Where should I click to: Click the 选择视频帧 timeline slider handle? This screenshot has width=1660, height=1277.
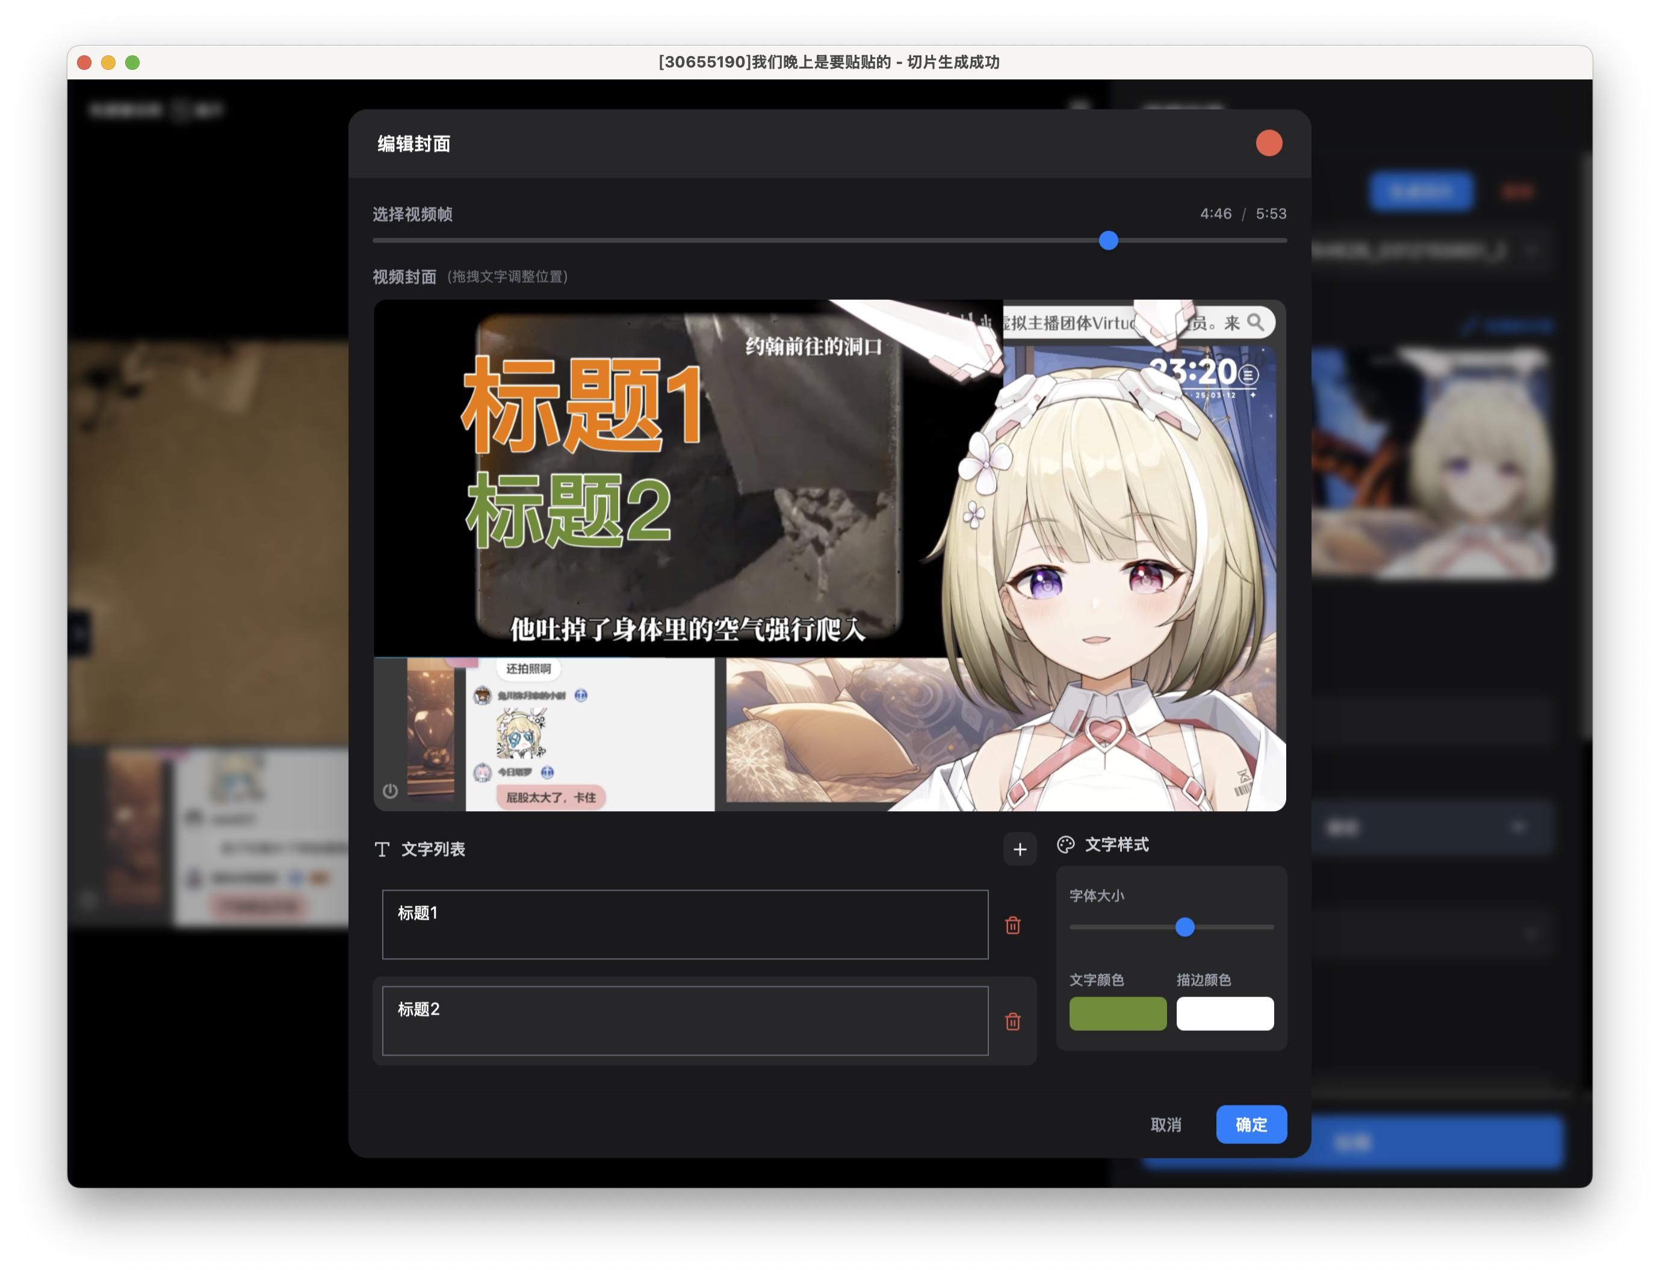coord(1108,240)
